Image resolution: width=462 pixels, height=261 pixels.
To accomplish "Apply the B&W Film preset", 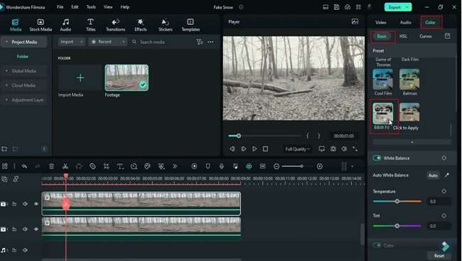I will (x=382, y=113).
